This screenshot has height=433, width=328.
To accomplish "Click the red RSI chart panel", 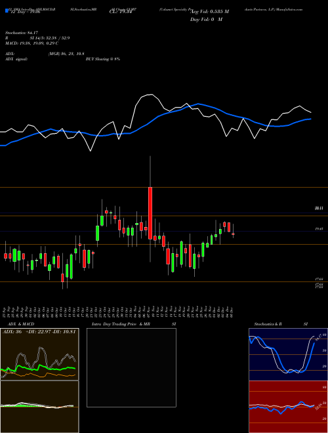I will (x=288, y=407).
